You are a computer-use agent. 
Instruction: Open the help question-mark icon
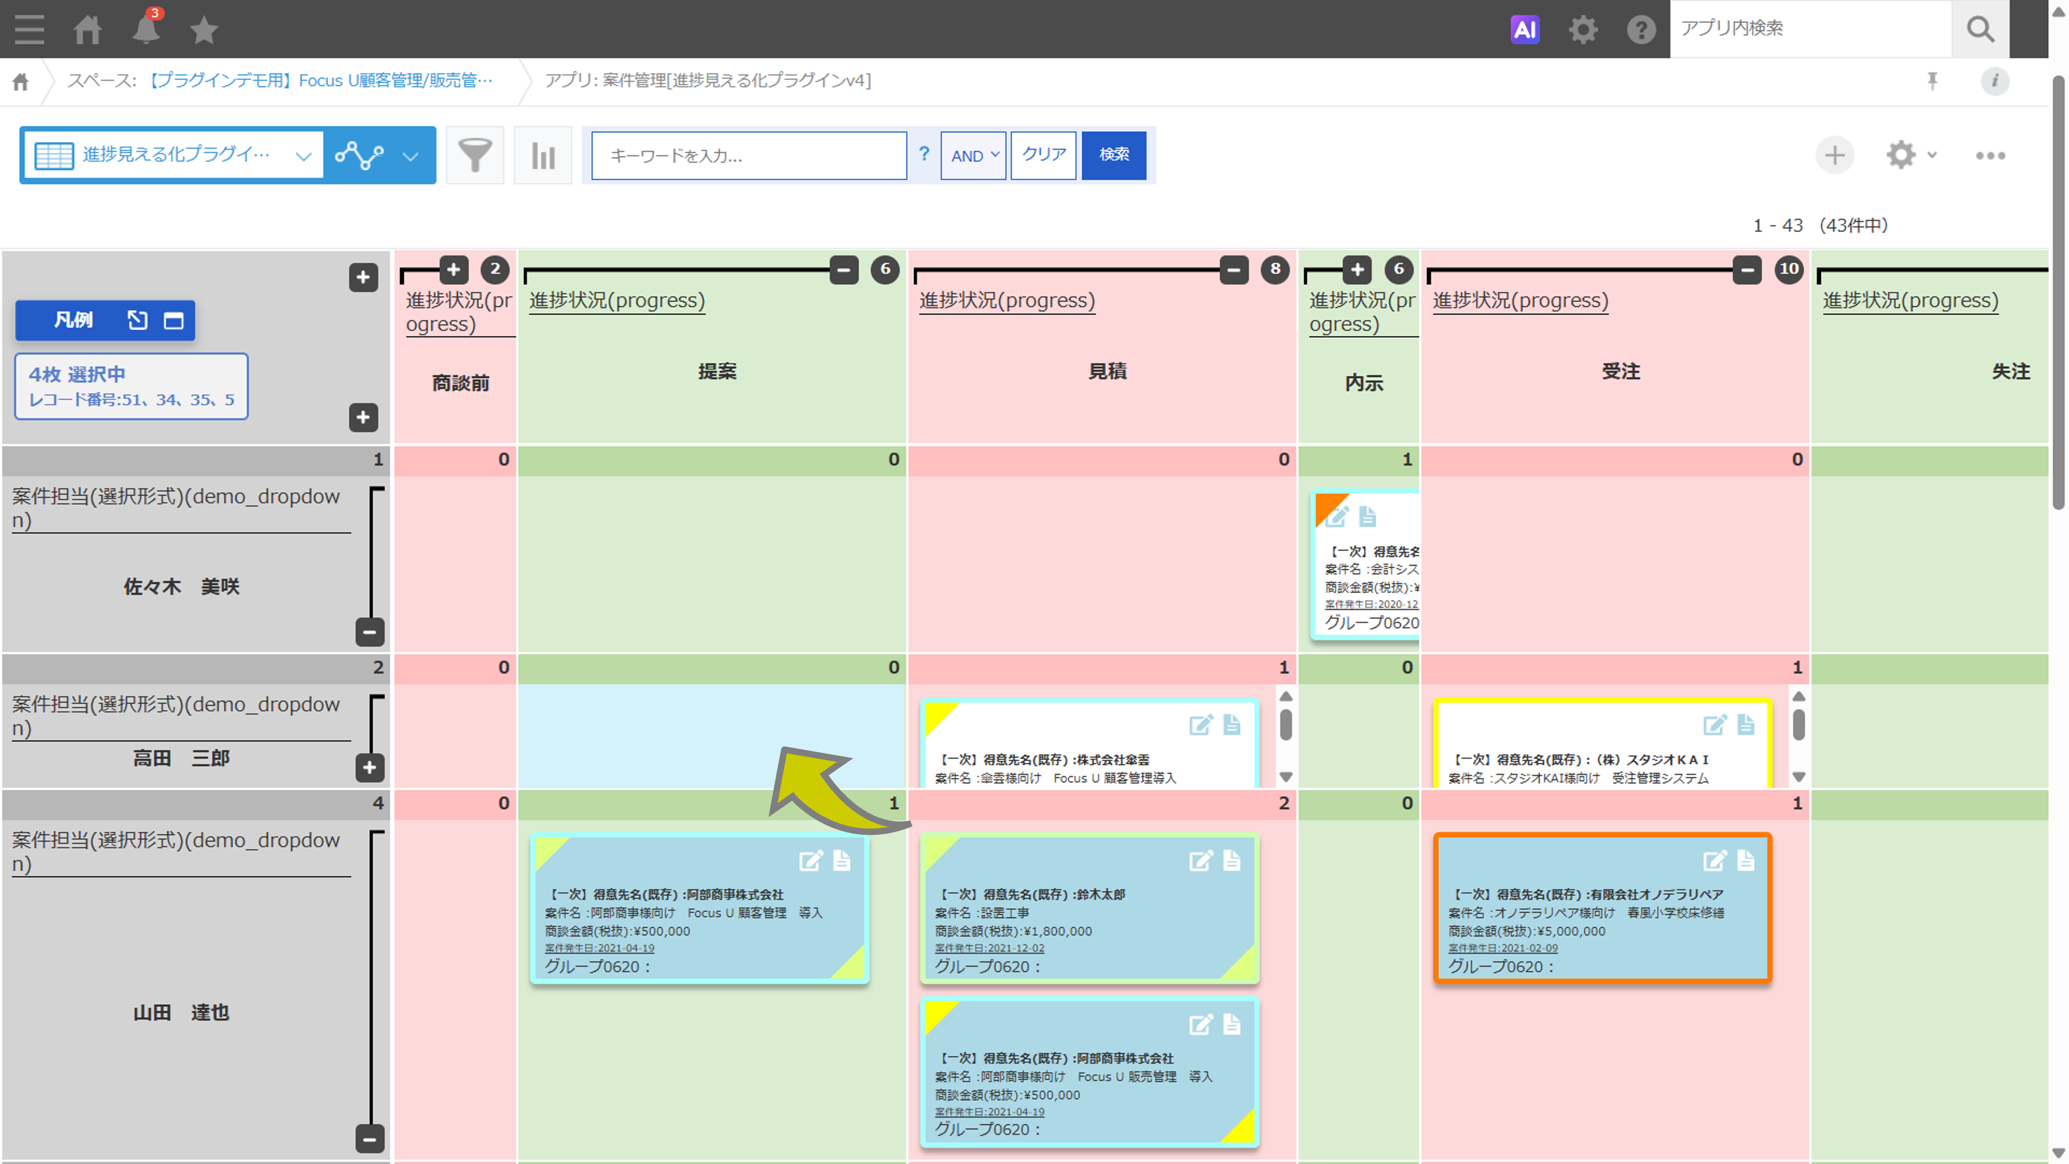[1641, 30]
